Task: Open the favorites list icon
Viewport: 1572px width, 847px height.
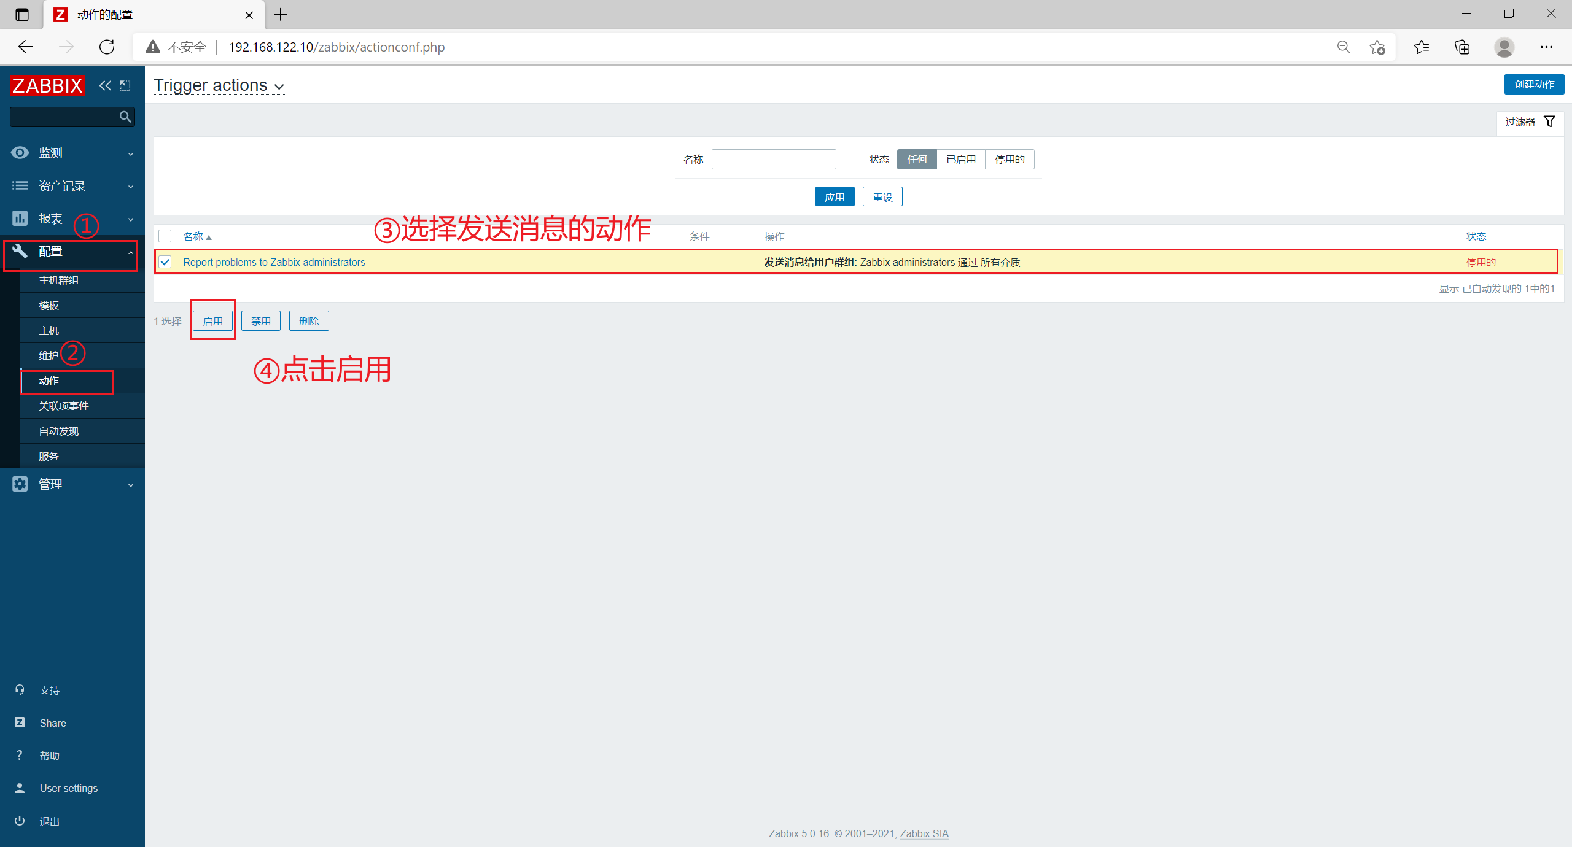Action: click(x=1422, y=47)
